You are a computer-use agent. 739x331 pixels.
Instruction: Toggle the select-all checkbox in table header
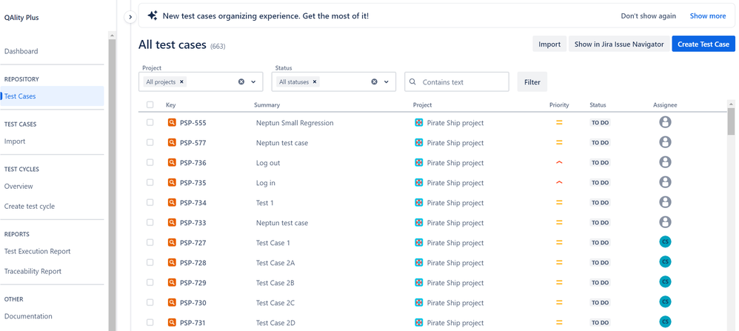150,105
